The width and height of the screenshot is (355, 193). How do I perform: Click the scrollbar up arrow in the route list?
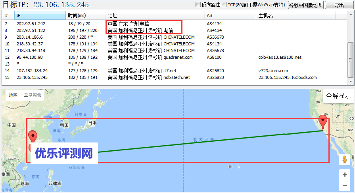tap(350, 15)
